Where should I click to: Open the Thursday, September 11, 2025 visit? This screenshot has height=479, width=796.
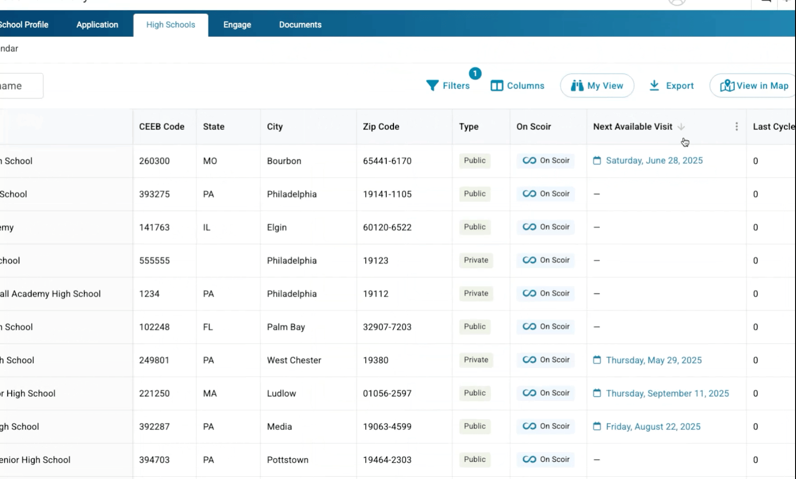pos(667,393)
